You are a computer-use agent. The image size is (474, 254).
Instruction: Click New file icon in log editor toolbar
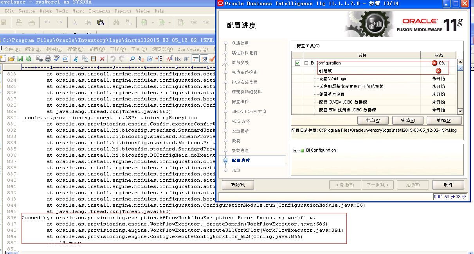[x=3, y=59]
